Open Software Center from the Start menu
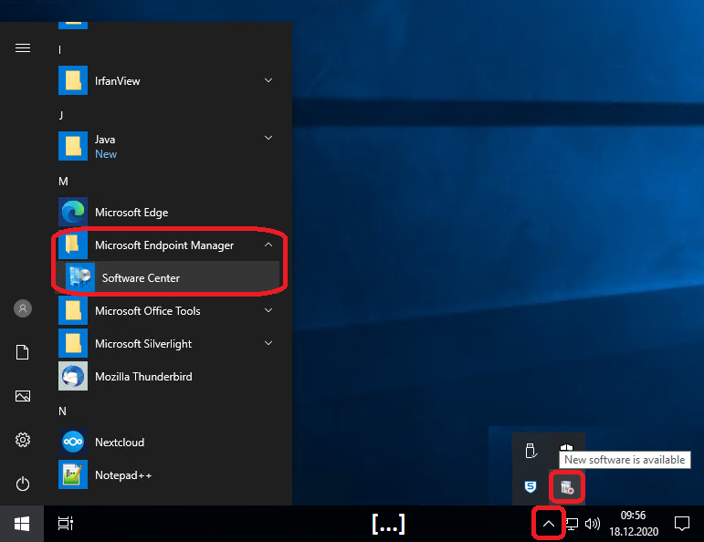704x542 pixels. [x=141, y=278]
